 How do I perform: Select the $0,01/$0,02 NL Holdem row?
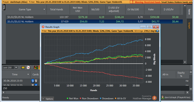(x=95, y=22)
